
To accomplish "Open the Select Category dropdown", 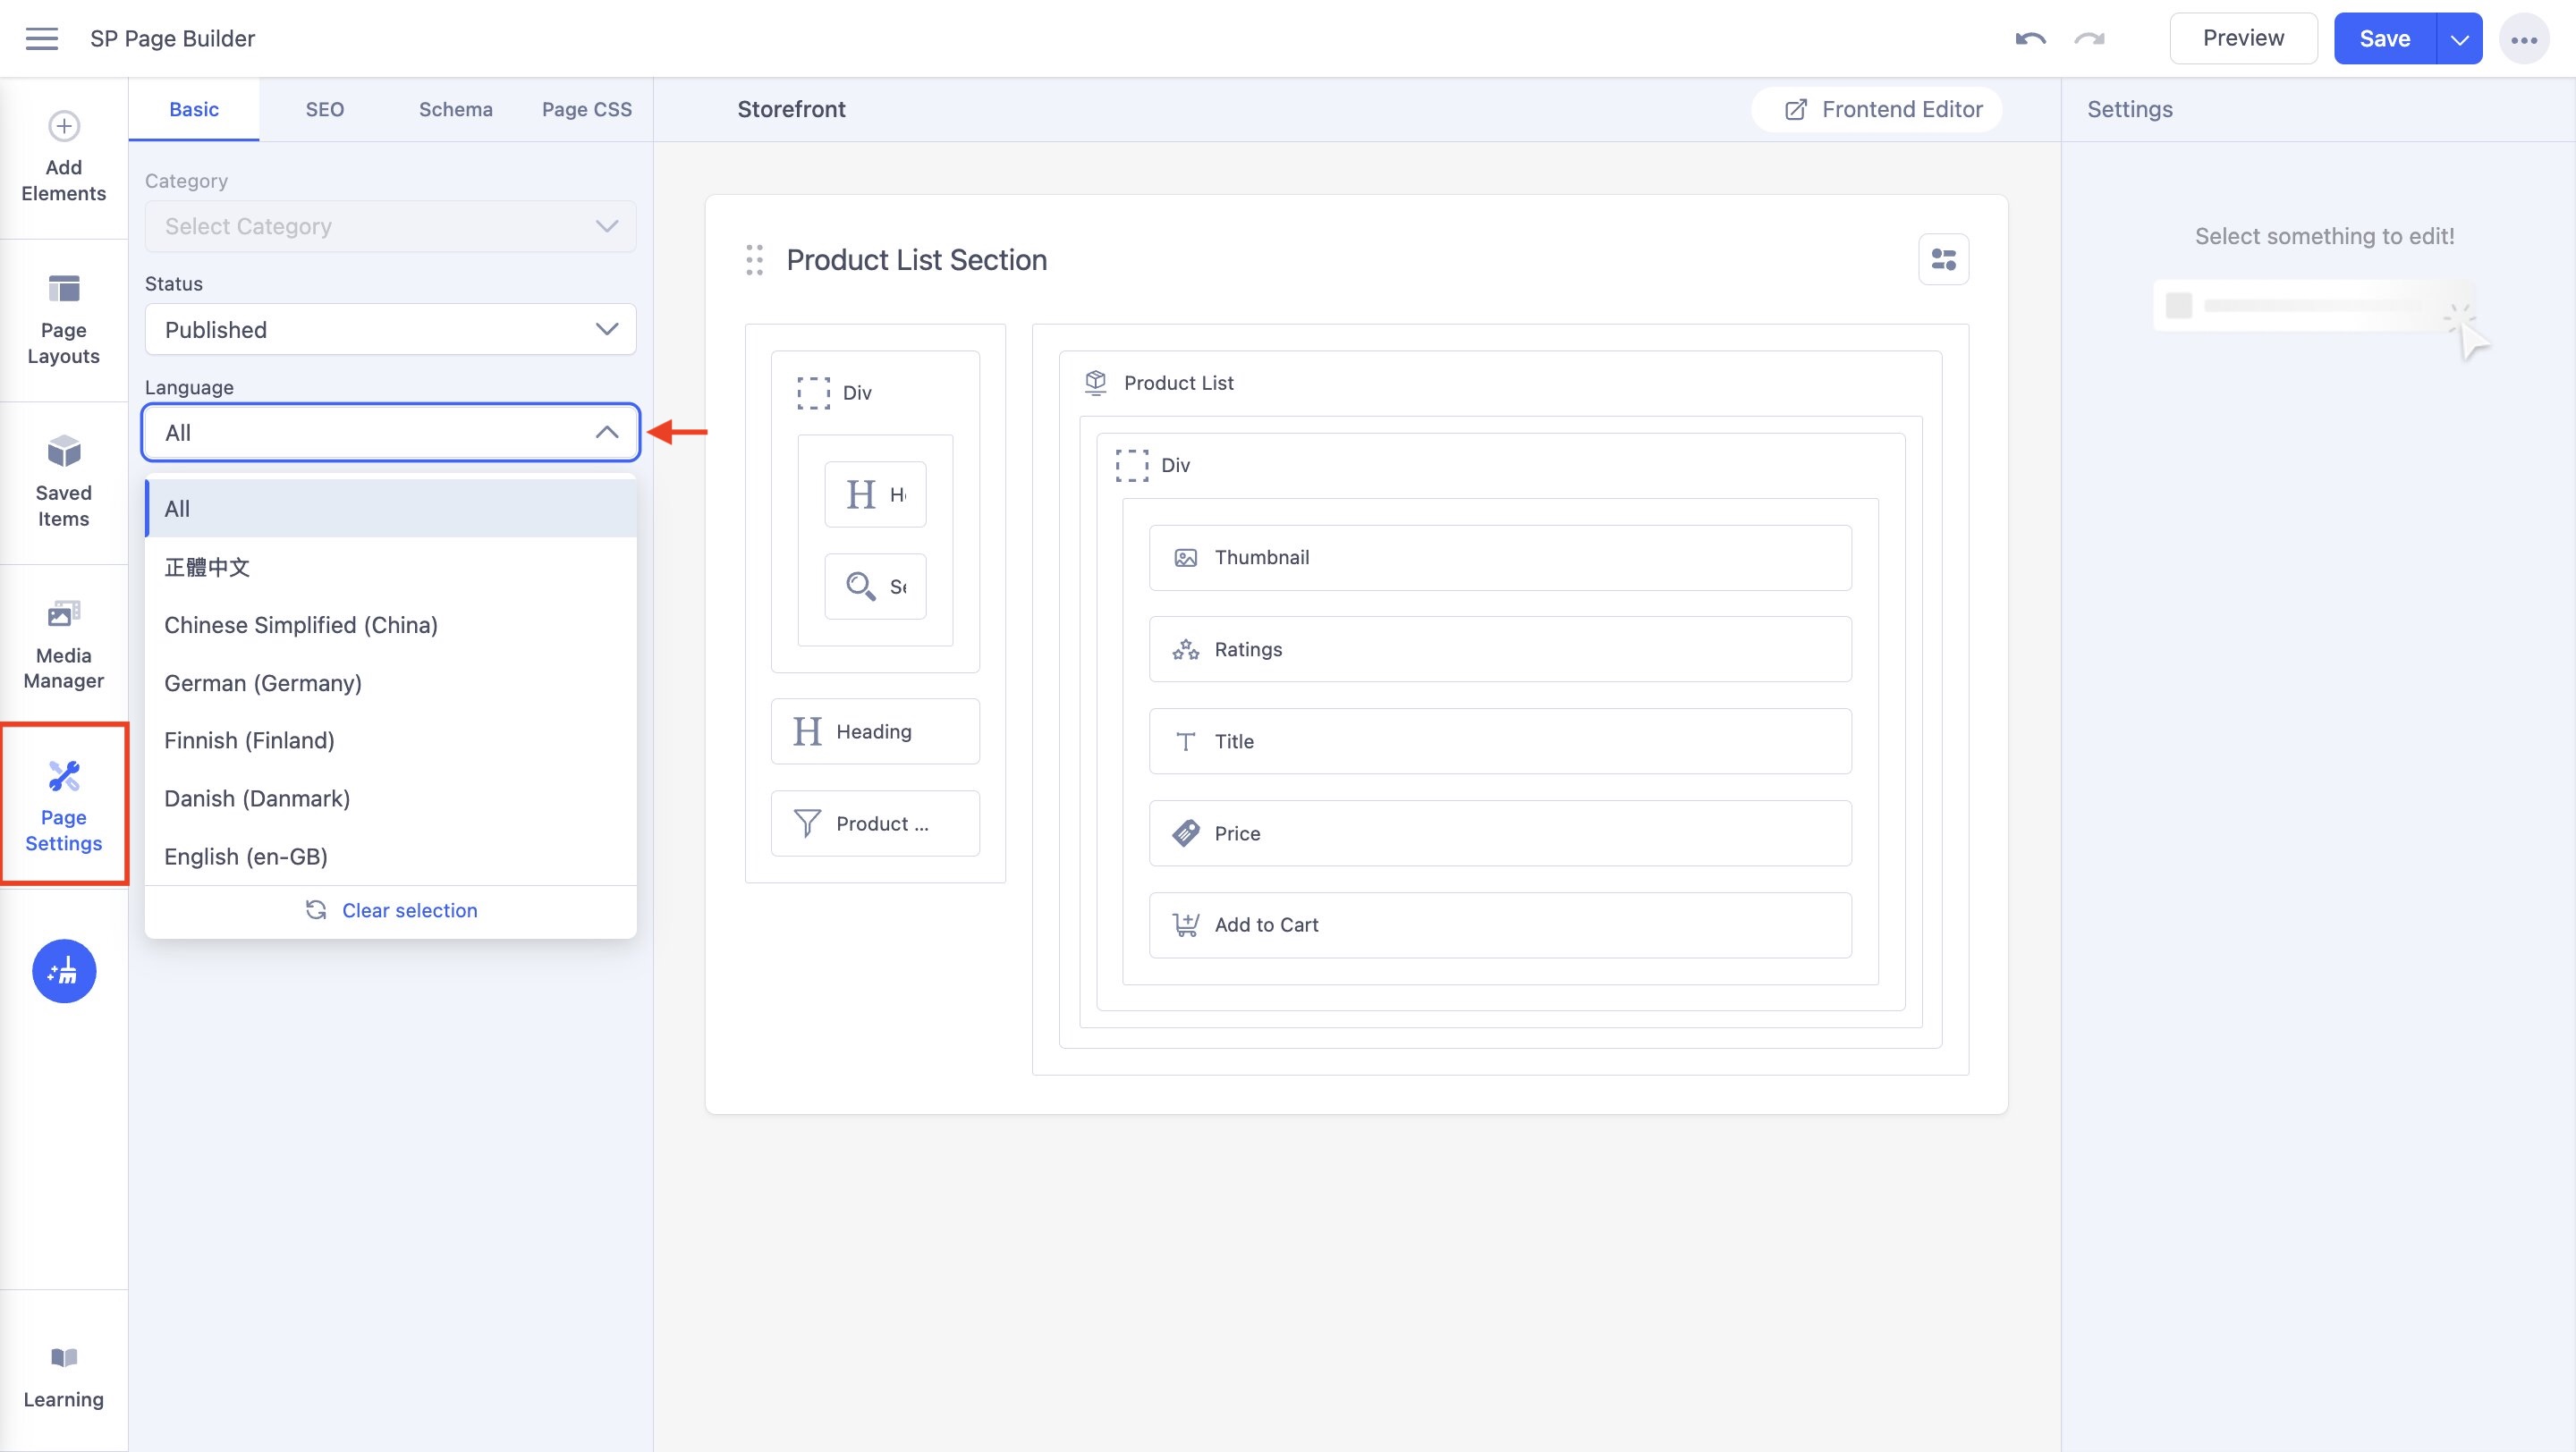I will pyautogui.click(x=390, y=227).
